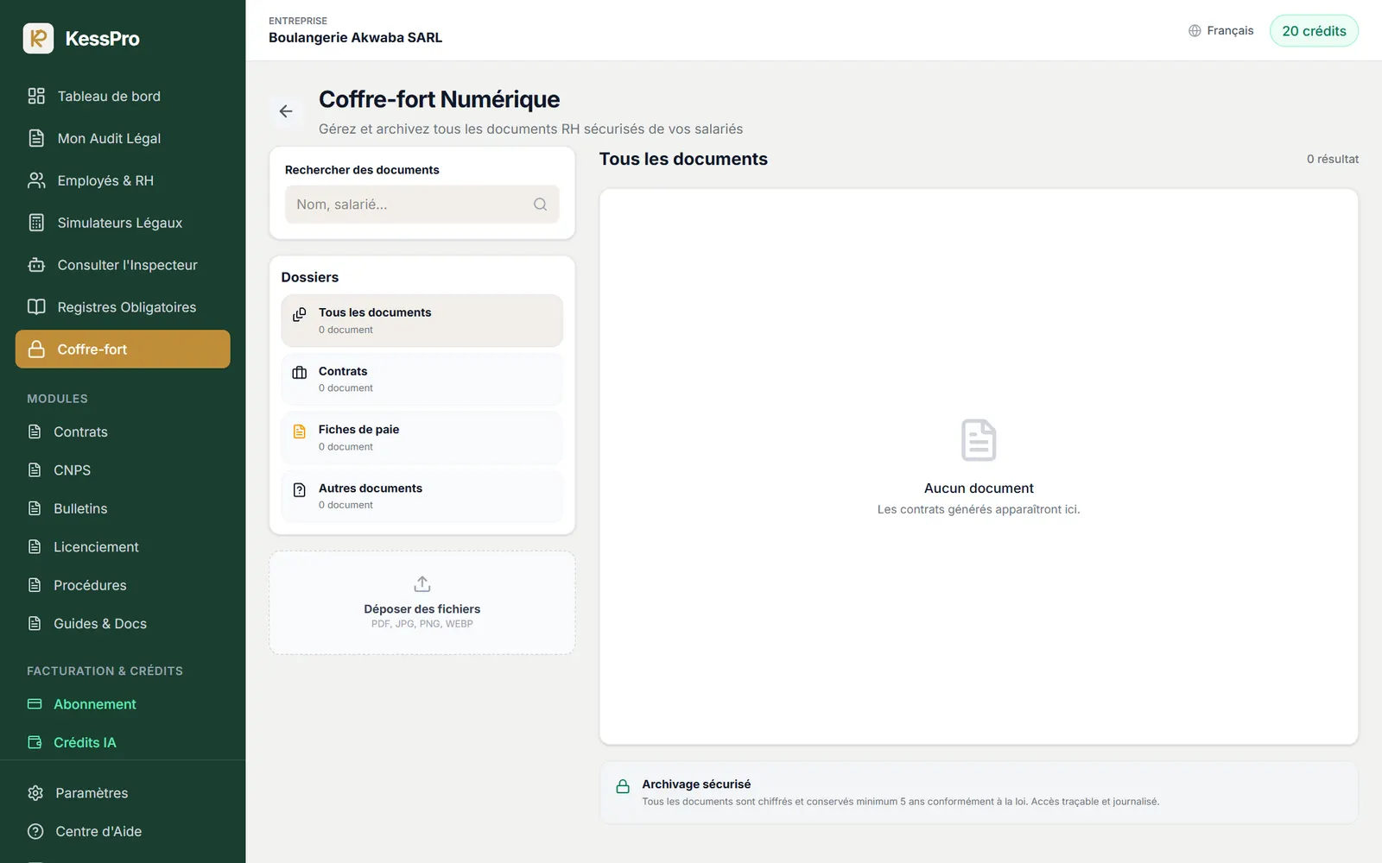Click the globe language icon
This screenshot has width=1382, height=863.
point(1195,31)
